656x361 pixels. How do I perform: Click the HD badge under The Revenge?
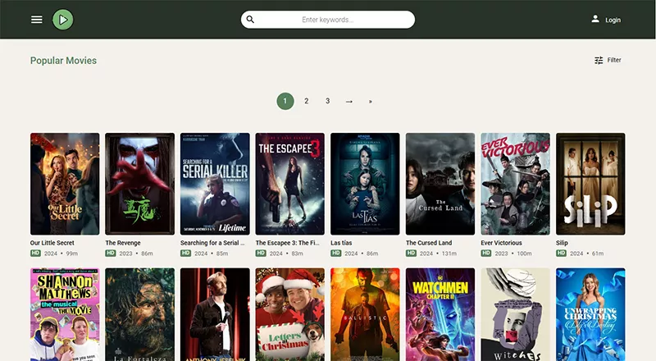click(111, 253)
